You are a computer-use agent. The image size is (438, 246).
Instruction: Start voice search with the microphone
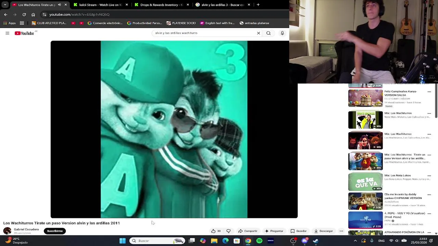coord(282,33)
